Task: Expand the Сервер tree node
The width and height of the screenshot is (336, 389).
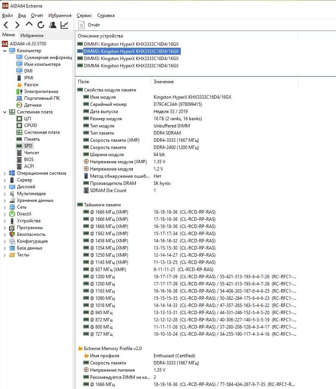Action: pyautogui.click(x=5, y=180)
